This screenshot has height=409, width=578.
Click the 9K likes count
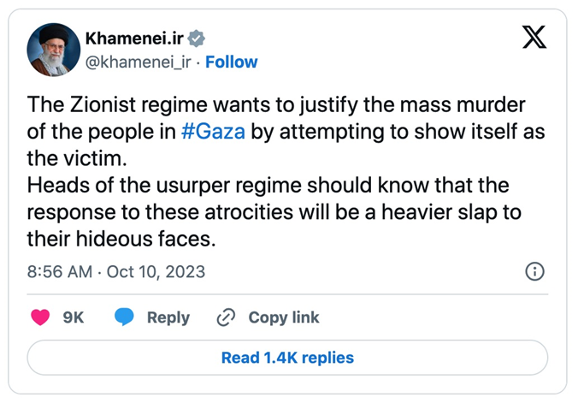tap(74, 317)
